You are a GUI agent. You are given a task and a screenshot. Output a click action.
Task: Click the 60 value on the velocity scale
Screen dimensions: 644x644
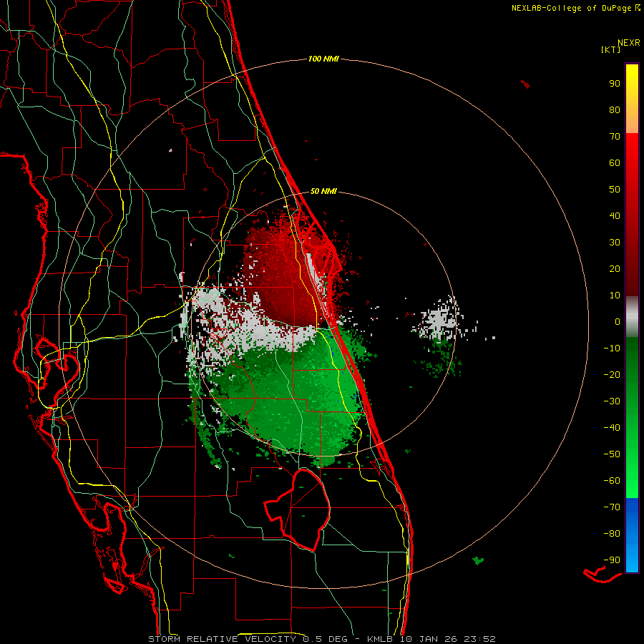coord(615,163)
